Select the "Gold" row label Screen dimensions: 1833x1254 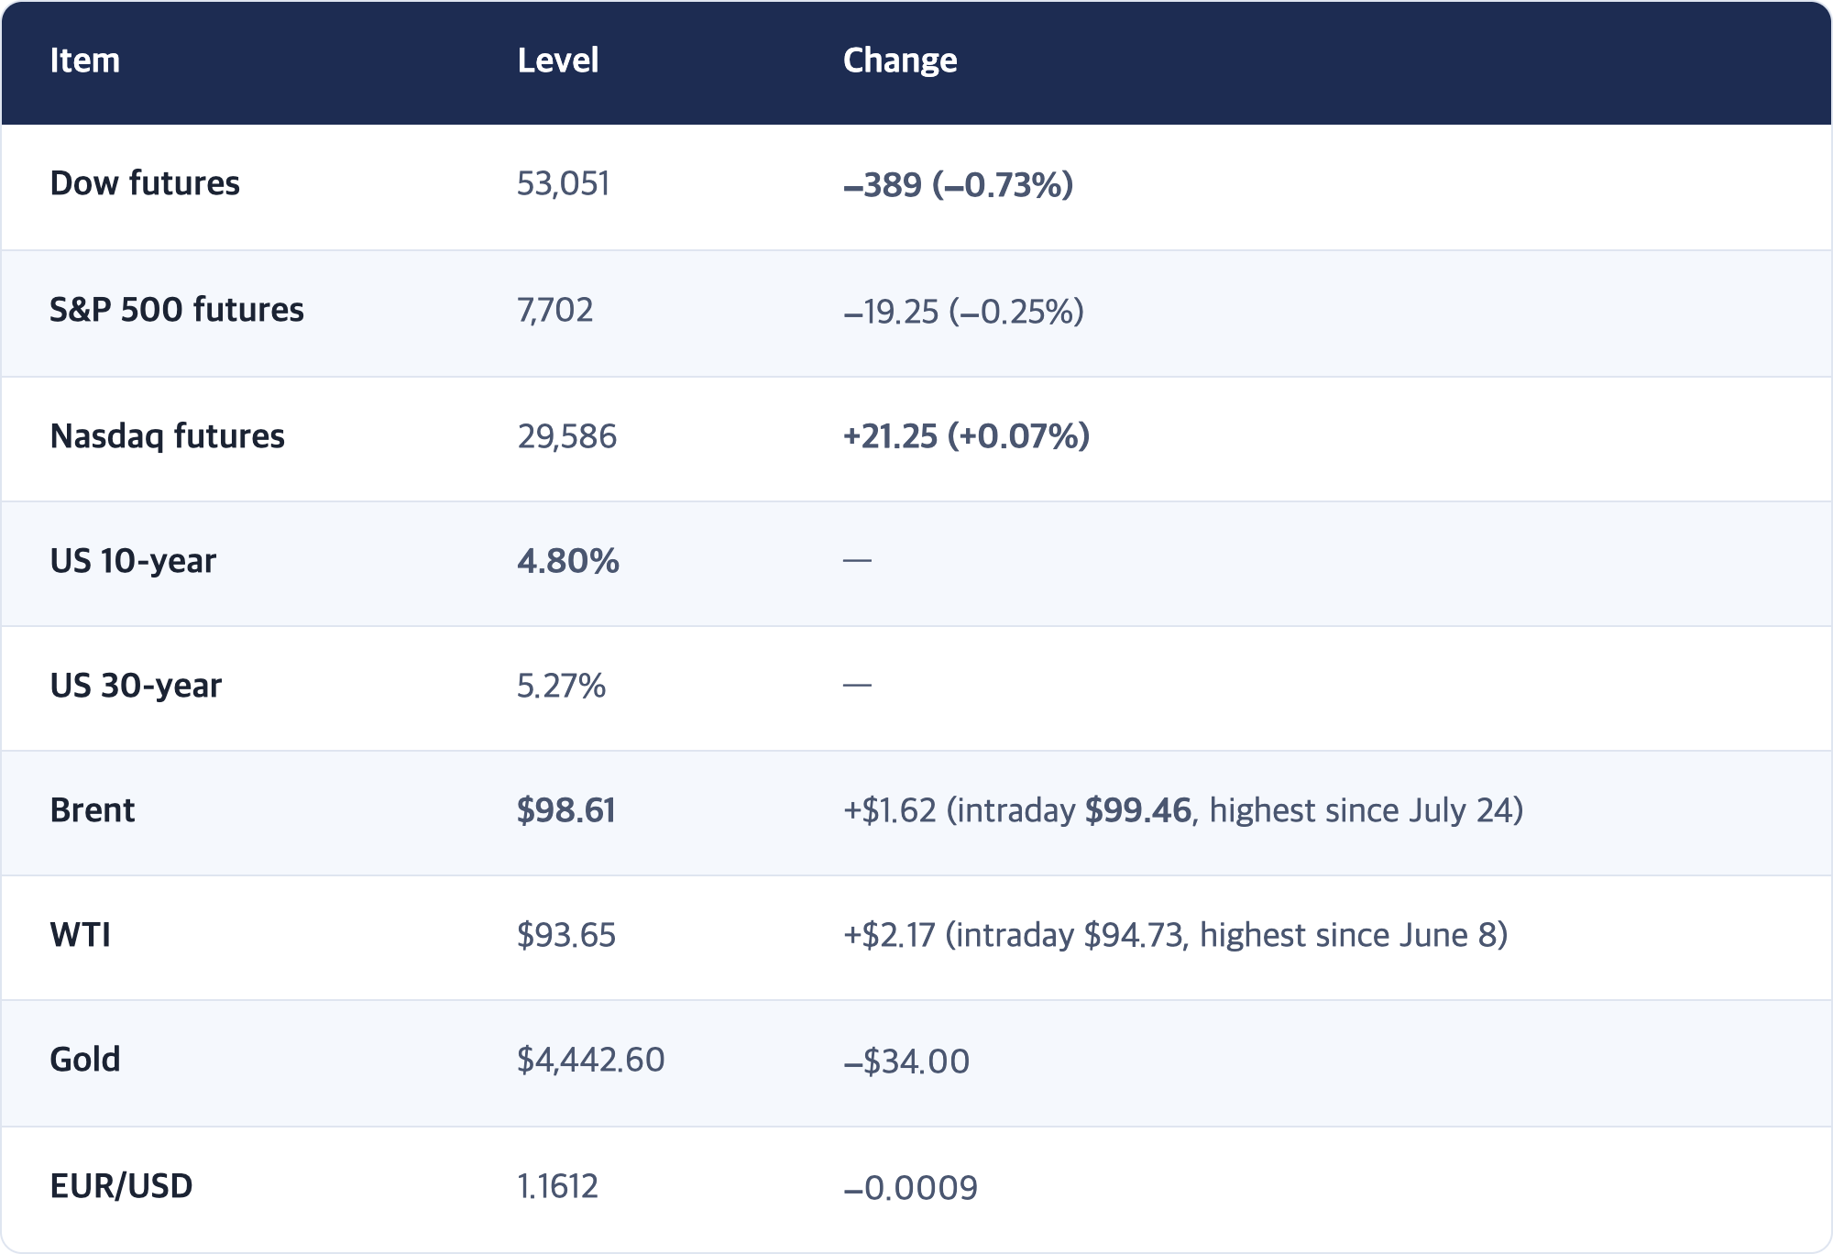84,1060
